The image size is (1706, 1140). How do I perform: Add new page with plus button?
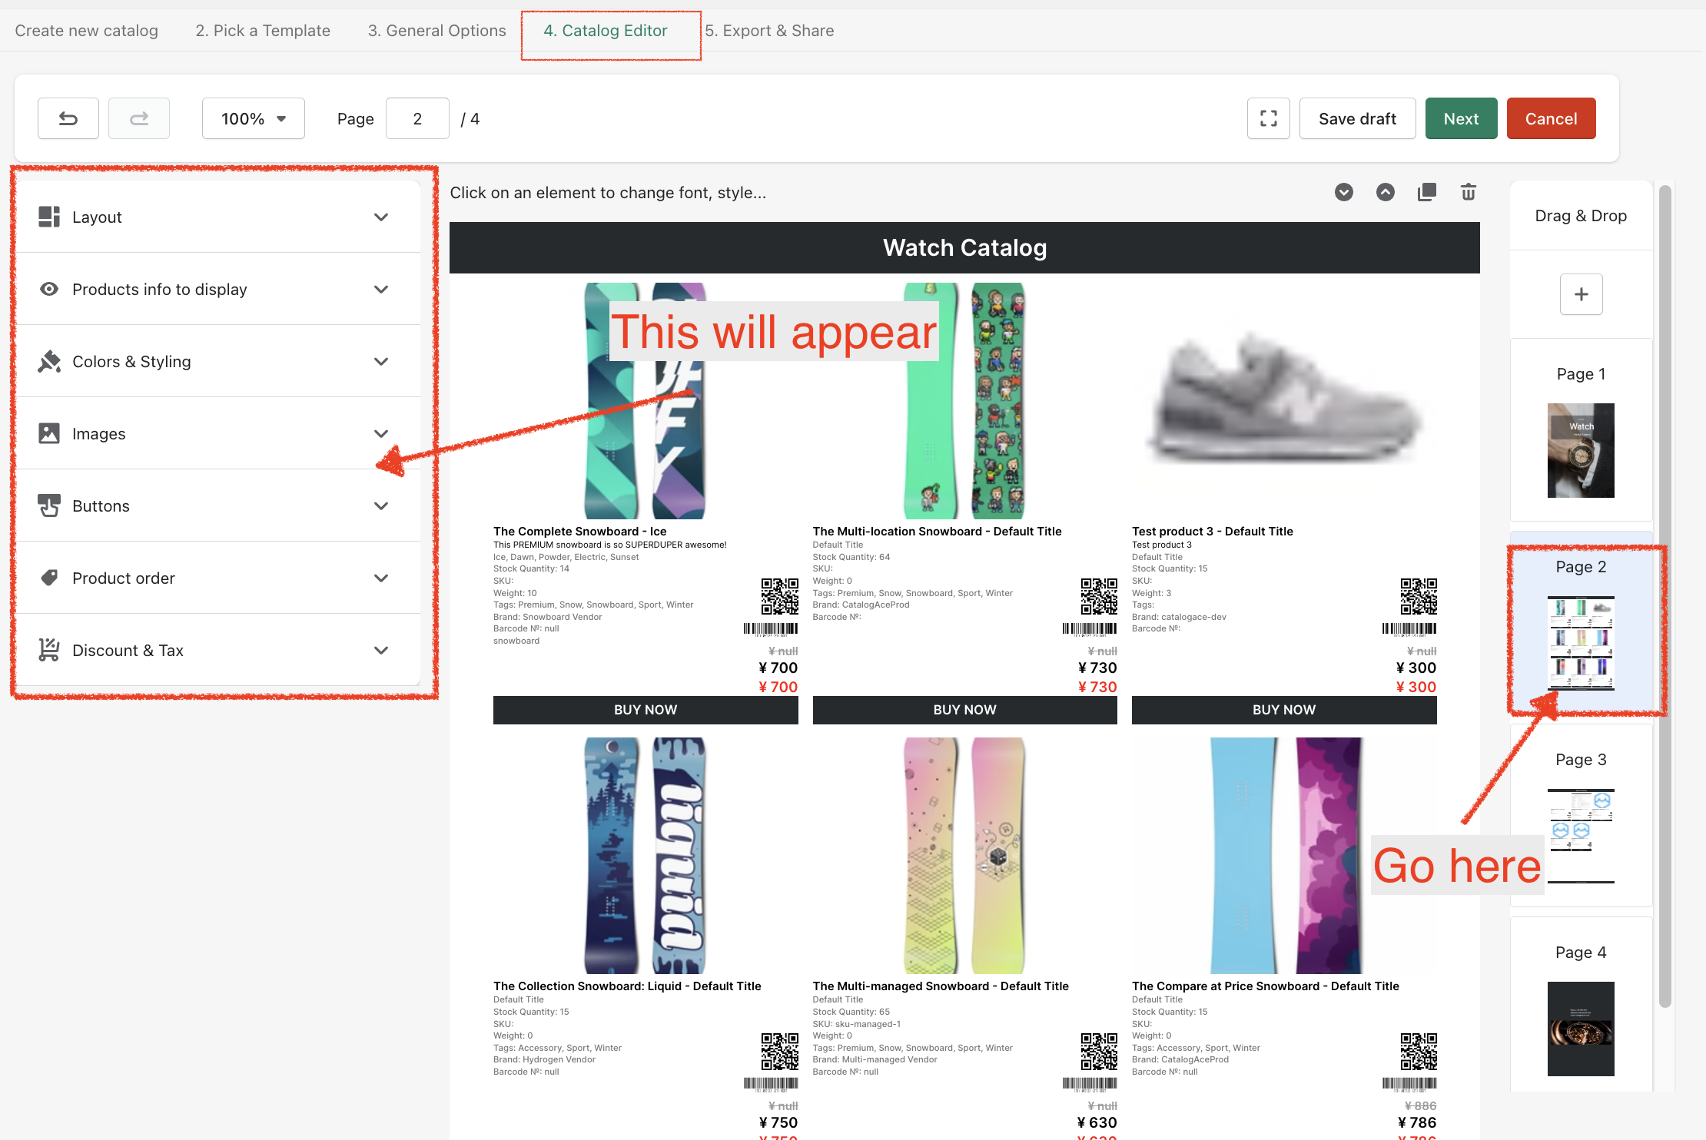(1581, 294)
